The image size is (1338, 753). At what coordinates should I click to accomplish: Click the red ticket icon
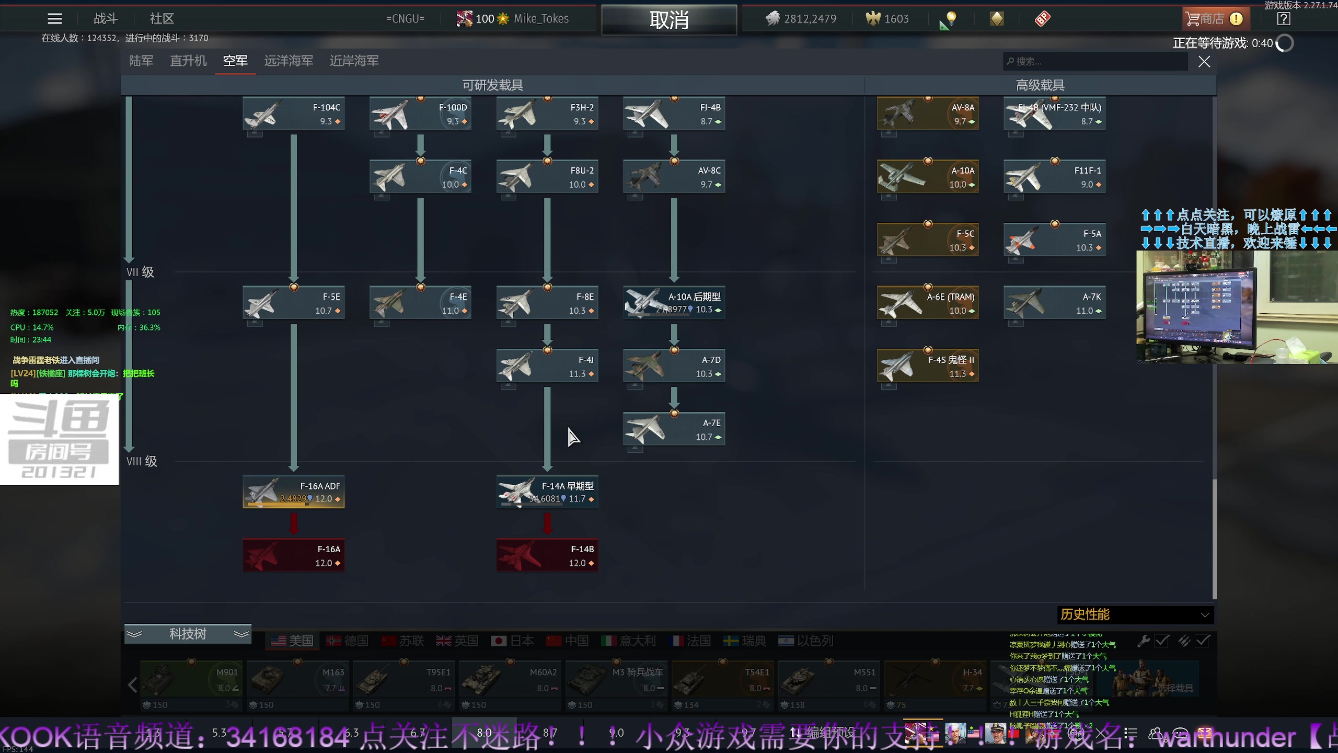click(x=1042, y=19)
